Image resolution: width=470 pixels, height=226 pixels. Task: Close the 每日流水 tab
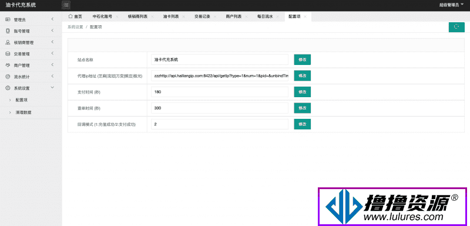(277, 17)
